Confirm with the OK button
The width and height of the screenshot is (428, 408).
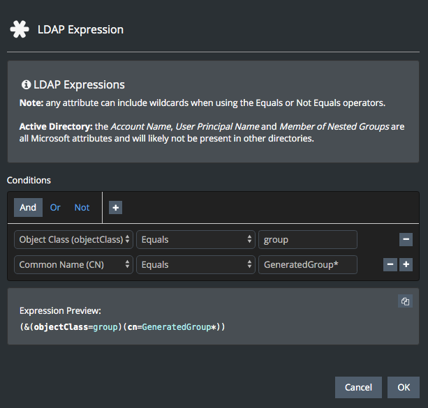click(x=404, y=387)
